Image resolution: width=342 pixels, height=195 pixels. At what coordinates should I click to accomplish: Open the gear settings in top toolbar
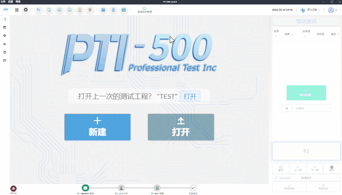(26, 10)
